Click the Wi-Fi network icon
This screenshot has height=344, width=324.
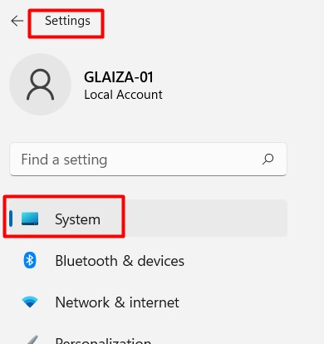click(30, 302)
